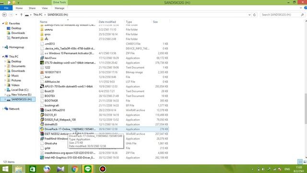Viewport: 307px width, 173px height.
Task: Switch to Large icons view button
Action: coord(305,162)
